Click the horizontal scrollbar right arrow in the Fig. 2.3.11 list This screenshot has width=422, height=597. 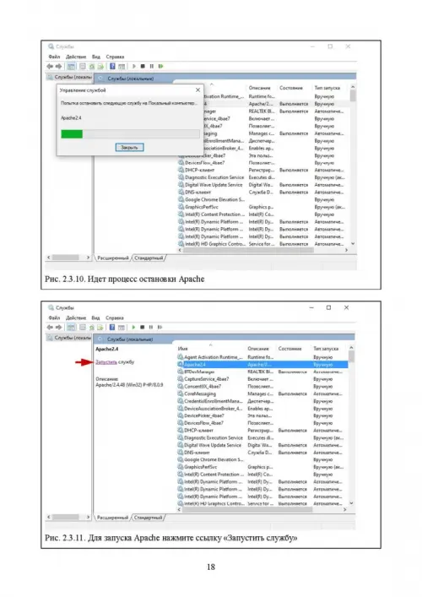pos(344,509)
